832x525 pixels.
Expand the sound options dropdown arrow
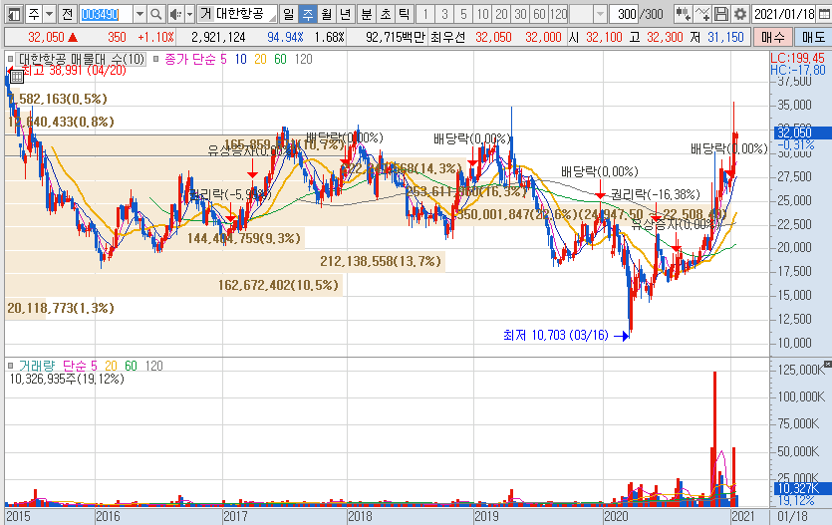pyautogui.click(x=189, y=14)
